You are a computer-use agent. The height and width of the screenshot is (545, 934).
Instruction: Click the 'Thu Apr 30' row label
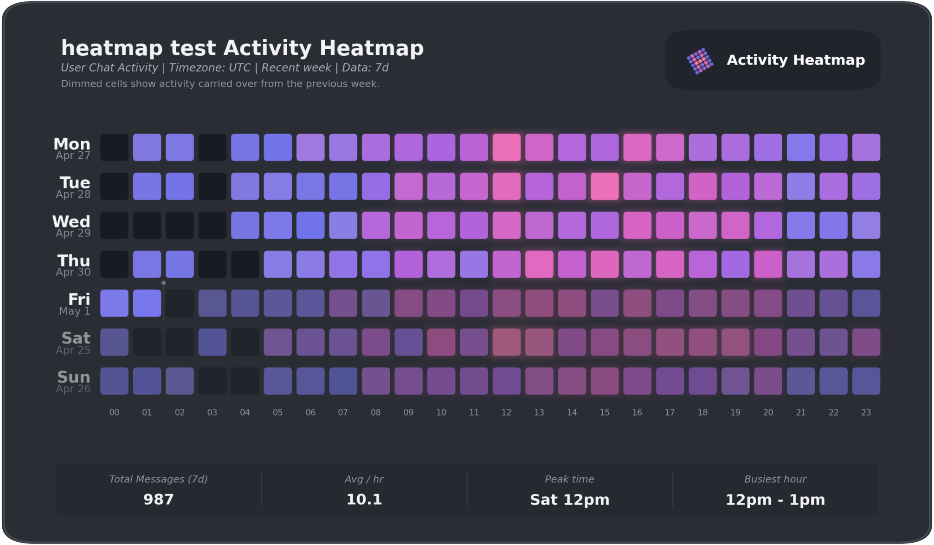tap(73, 265)
